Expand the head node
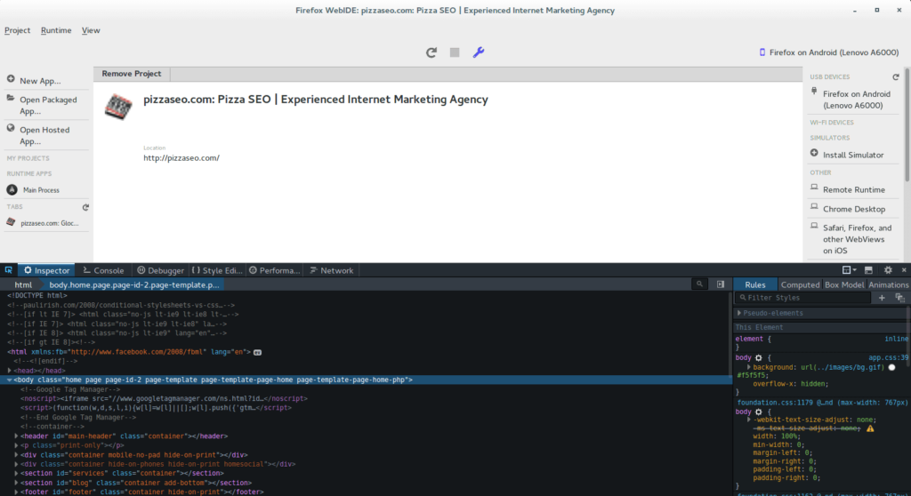 tap(9, 371)
